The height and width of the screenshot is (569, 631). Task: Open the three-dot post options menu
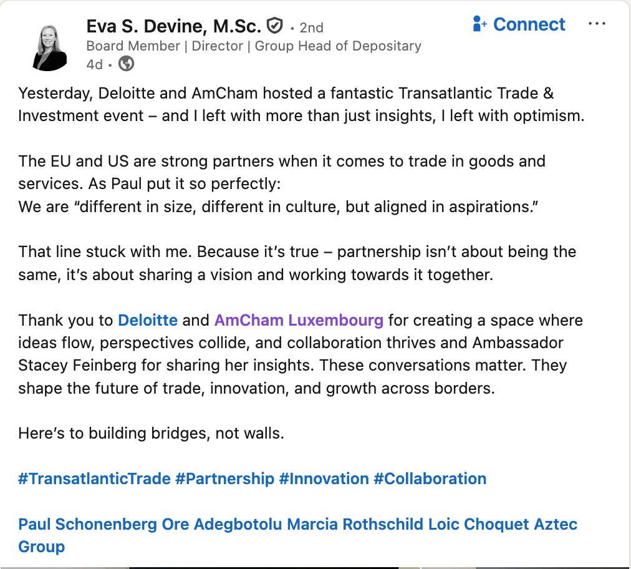tap(597, 24)
